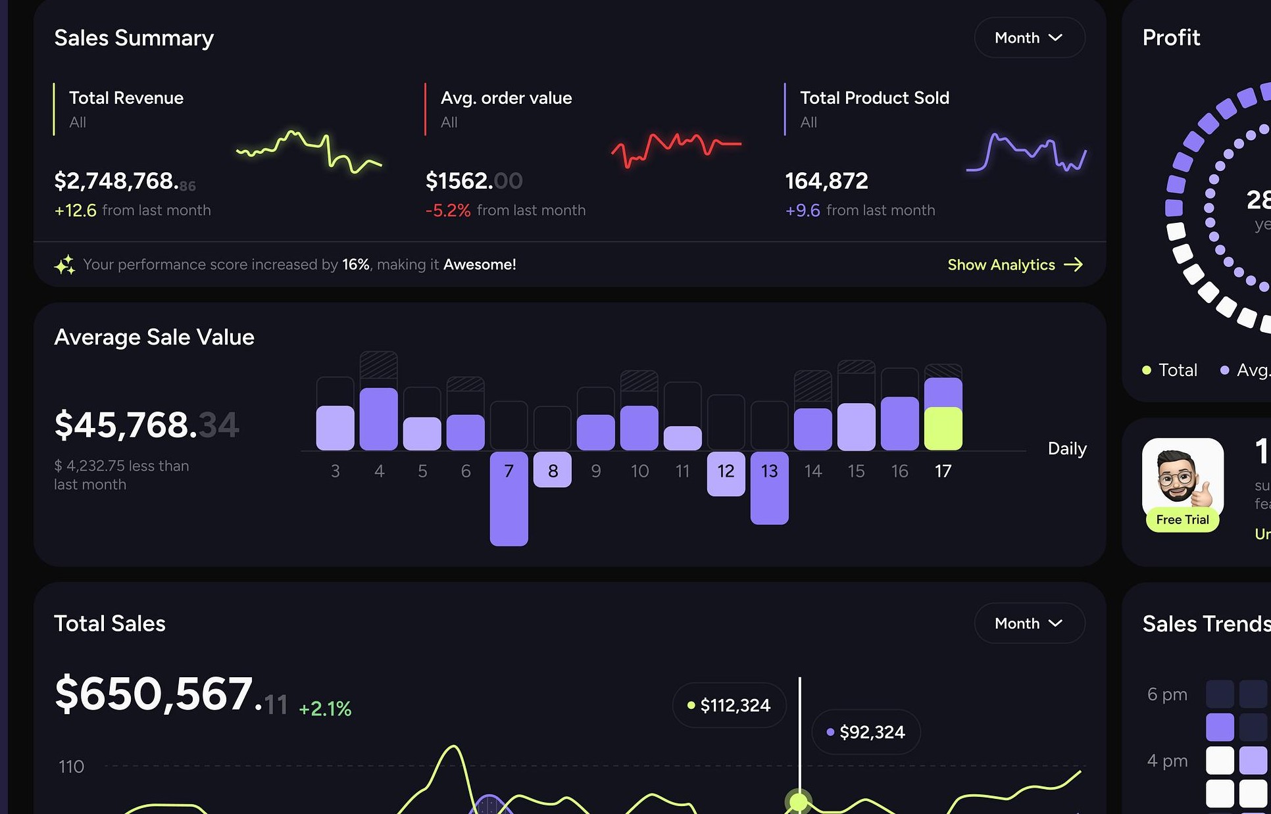Select day 7 in Average Sale chart
1271x814 pixels.
509,471
